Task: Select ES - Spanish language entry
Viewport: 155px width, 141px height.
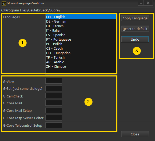Action: 81,35
